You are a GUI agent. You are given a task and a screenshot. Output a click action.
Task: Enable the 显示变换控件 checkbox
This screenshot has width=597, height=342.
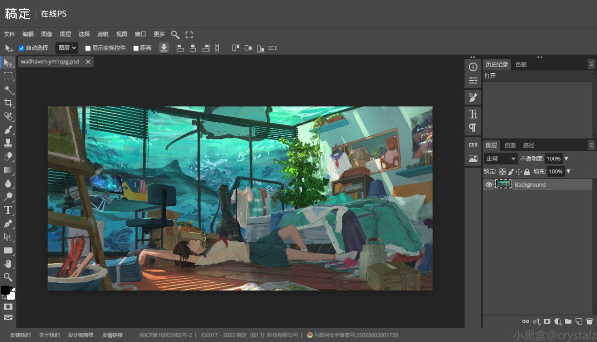tap(88, 48)
